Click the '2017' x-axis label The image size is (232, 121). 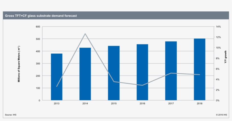171,104
